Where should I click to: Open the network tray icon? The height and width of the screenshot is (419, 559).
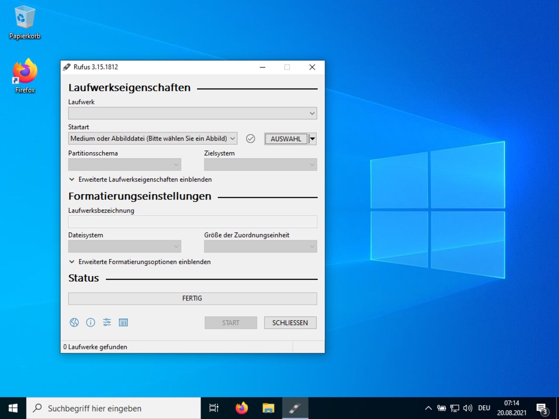click(x=455, y=408)
